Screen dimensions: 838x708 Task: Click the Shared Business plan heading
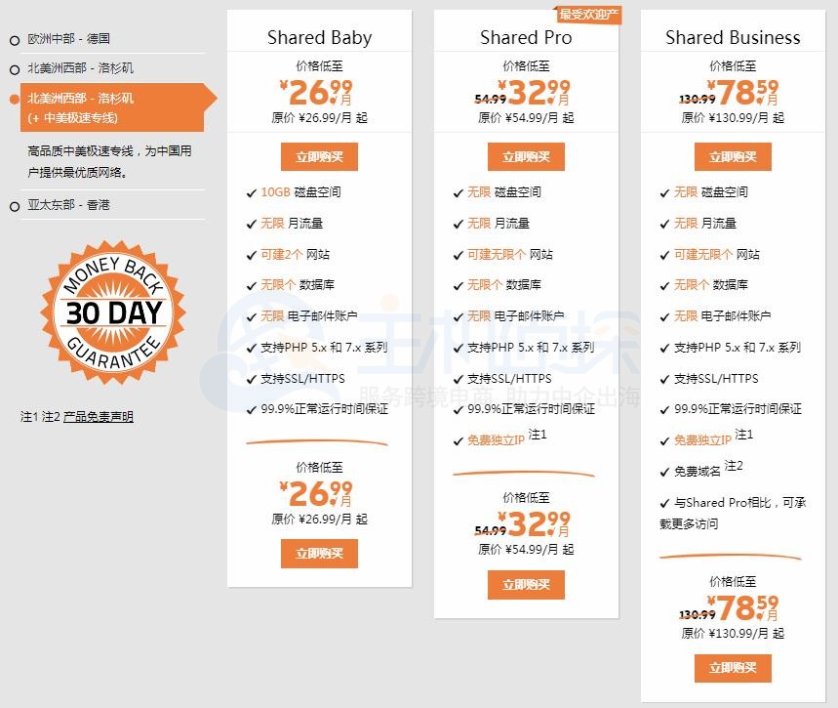(x=731, y=37)
